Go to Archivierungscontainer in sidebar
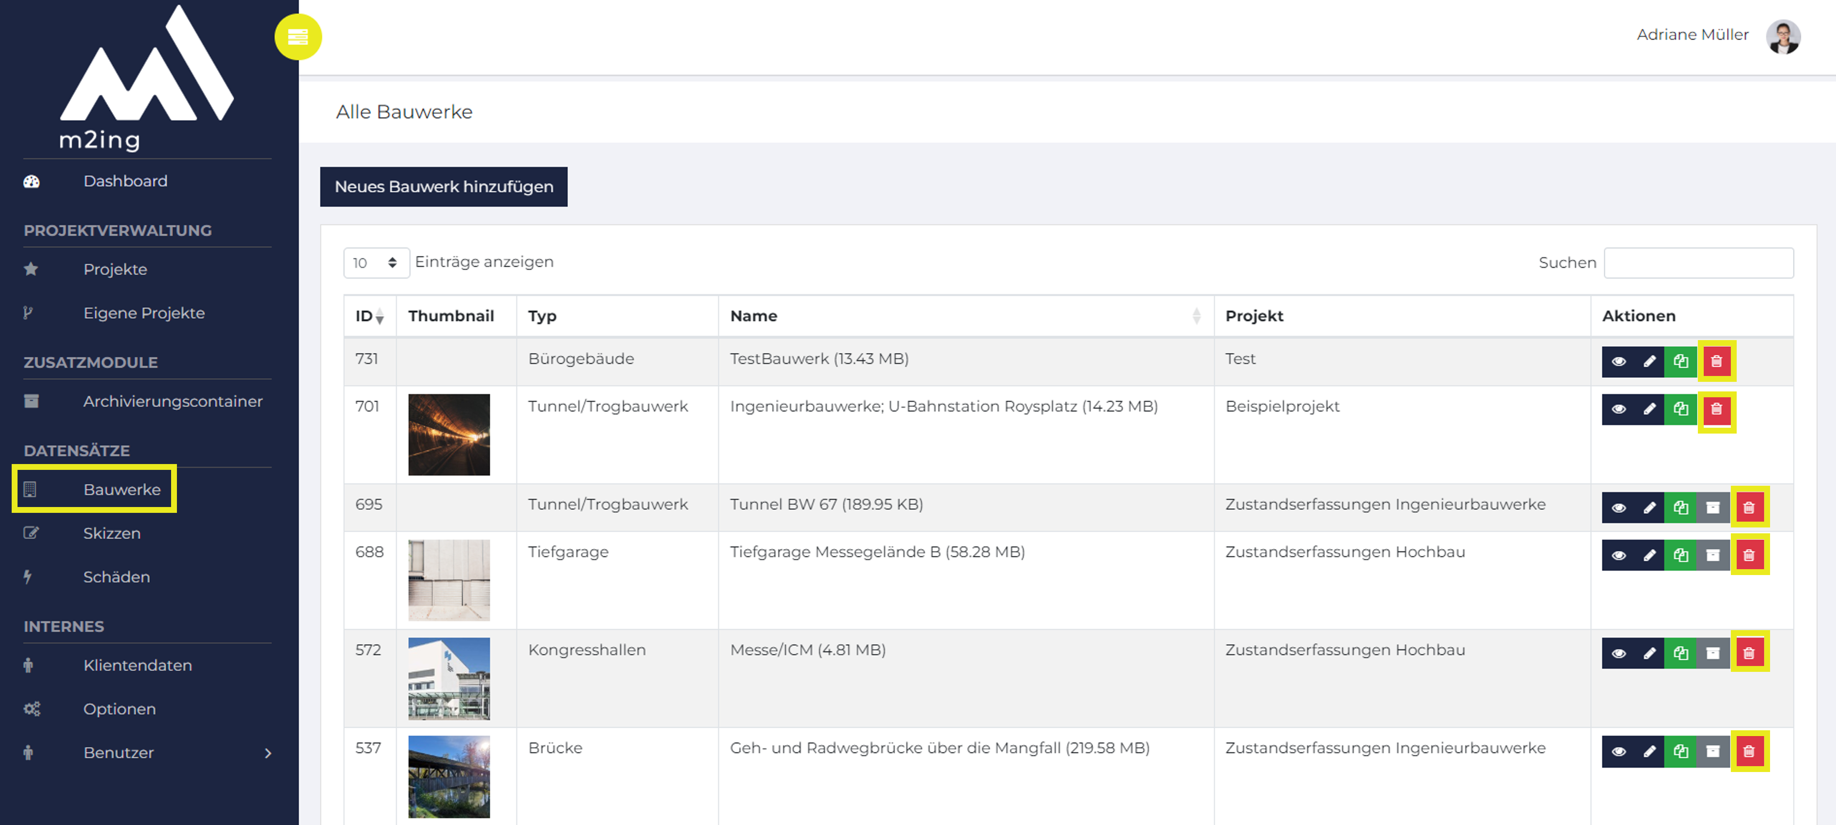This screenshot has height=825, width=1836. (x=172, y=401)
